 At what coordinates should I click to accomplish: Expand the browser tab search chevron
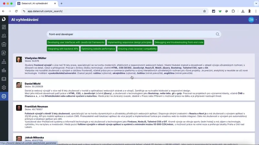coord(254,3)
